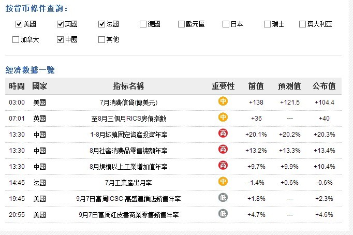
Task: Click the high importance icon for 城鎮固定資產投資年率
Action: click(223, 134)
